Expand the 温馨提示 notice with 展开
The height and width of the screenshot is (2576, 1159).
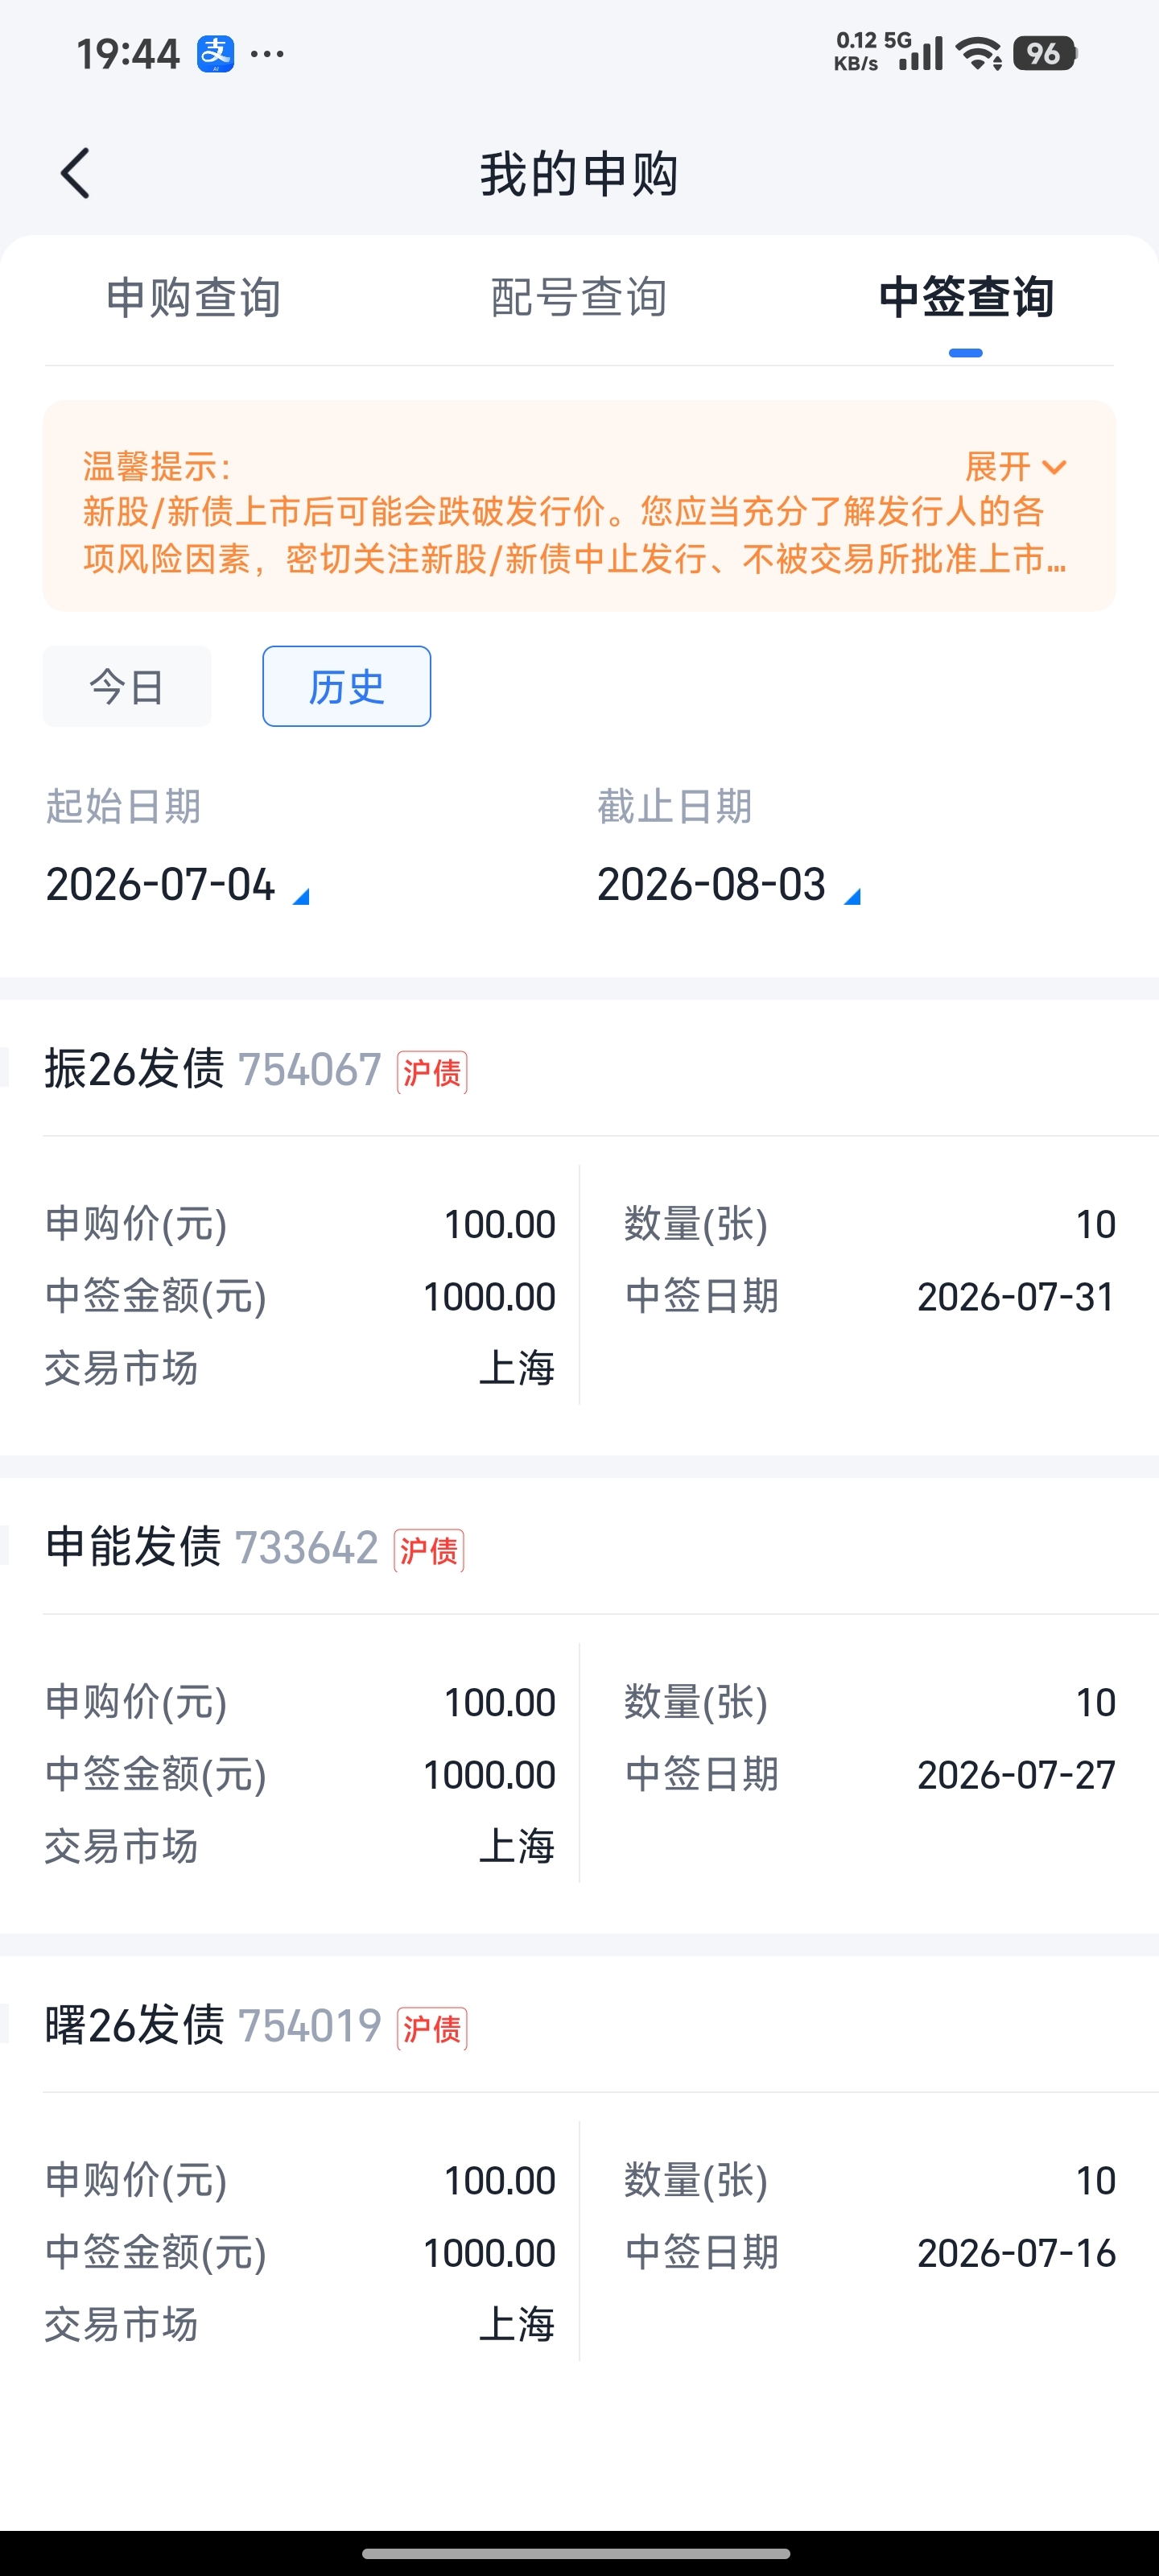[x=1016, y=466]
